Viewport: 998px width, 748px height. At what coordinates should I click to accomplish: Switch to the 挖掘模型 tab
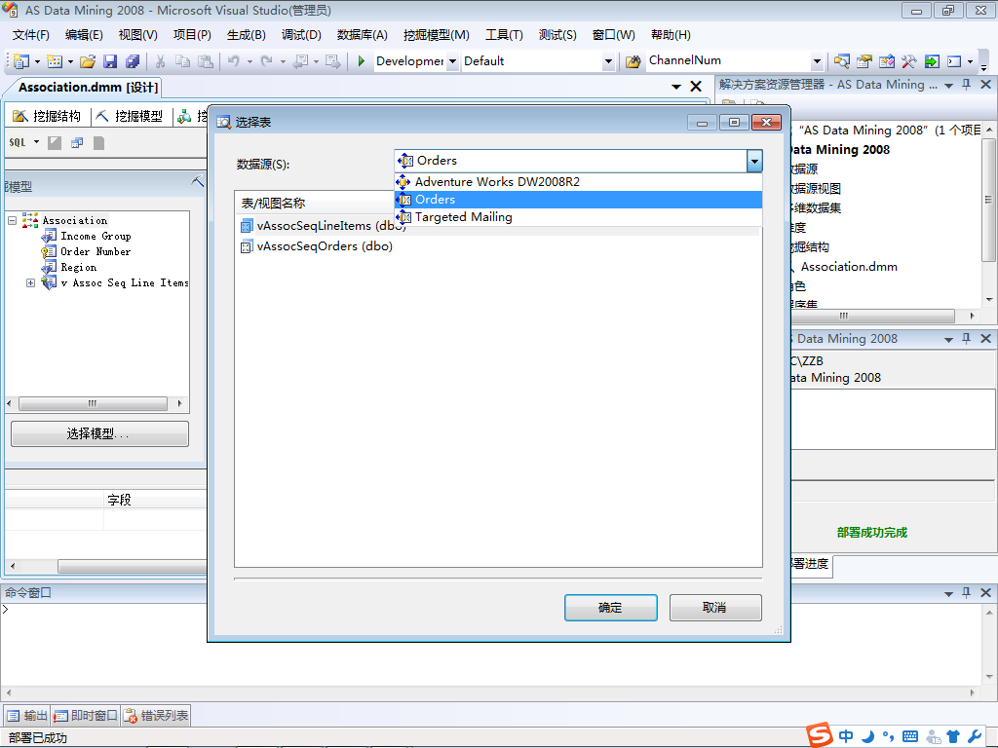131,116
